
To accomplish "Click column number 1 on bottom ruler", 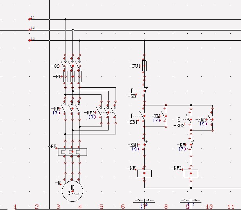I will pyautogui.click(x=15, y=206).
